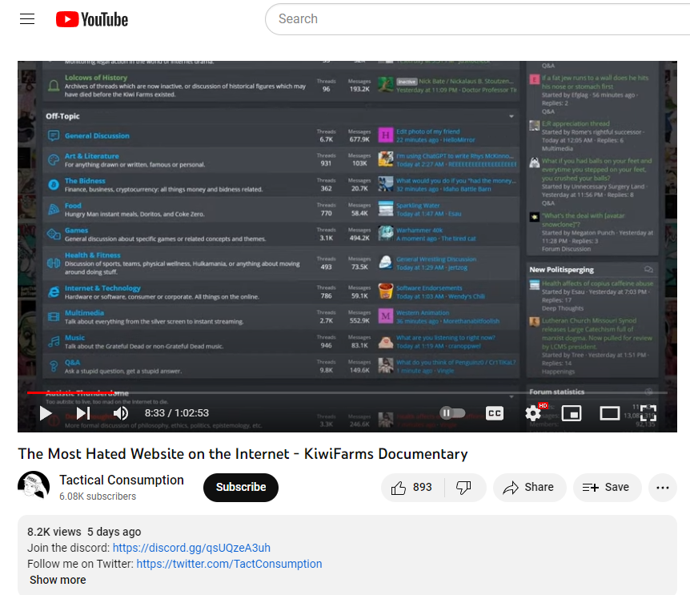
Task: Click the 8:33 / 1:02:53 time display
Action: (177, 413)
